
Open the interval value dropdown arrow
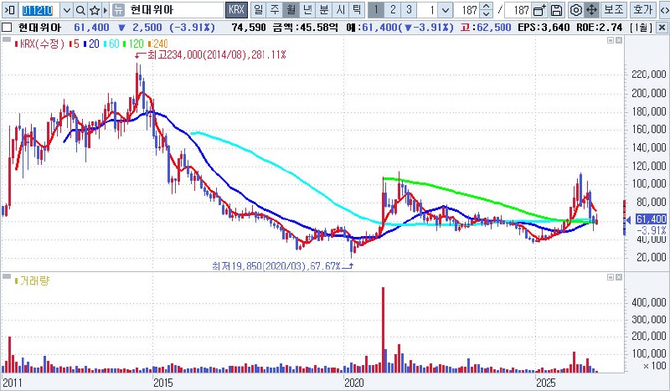tap(446, 10)
